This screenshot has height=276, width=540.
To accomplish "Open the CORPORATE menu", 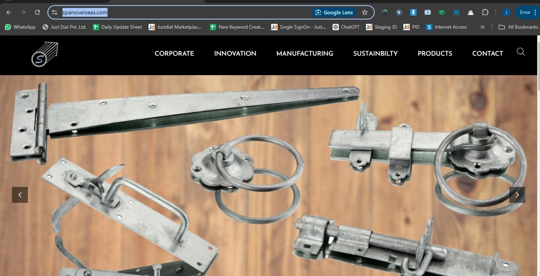I will coord(174,54).
